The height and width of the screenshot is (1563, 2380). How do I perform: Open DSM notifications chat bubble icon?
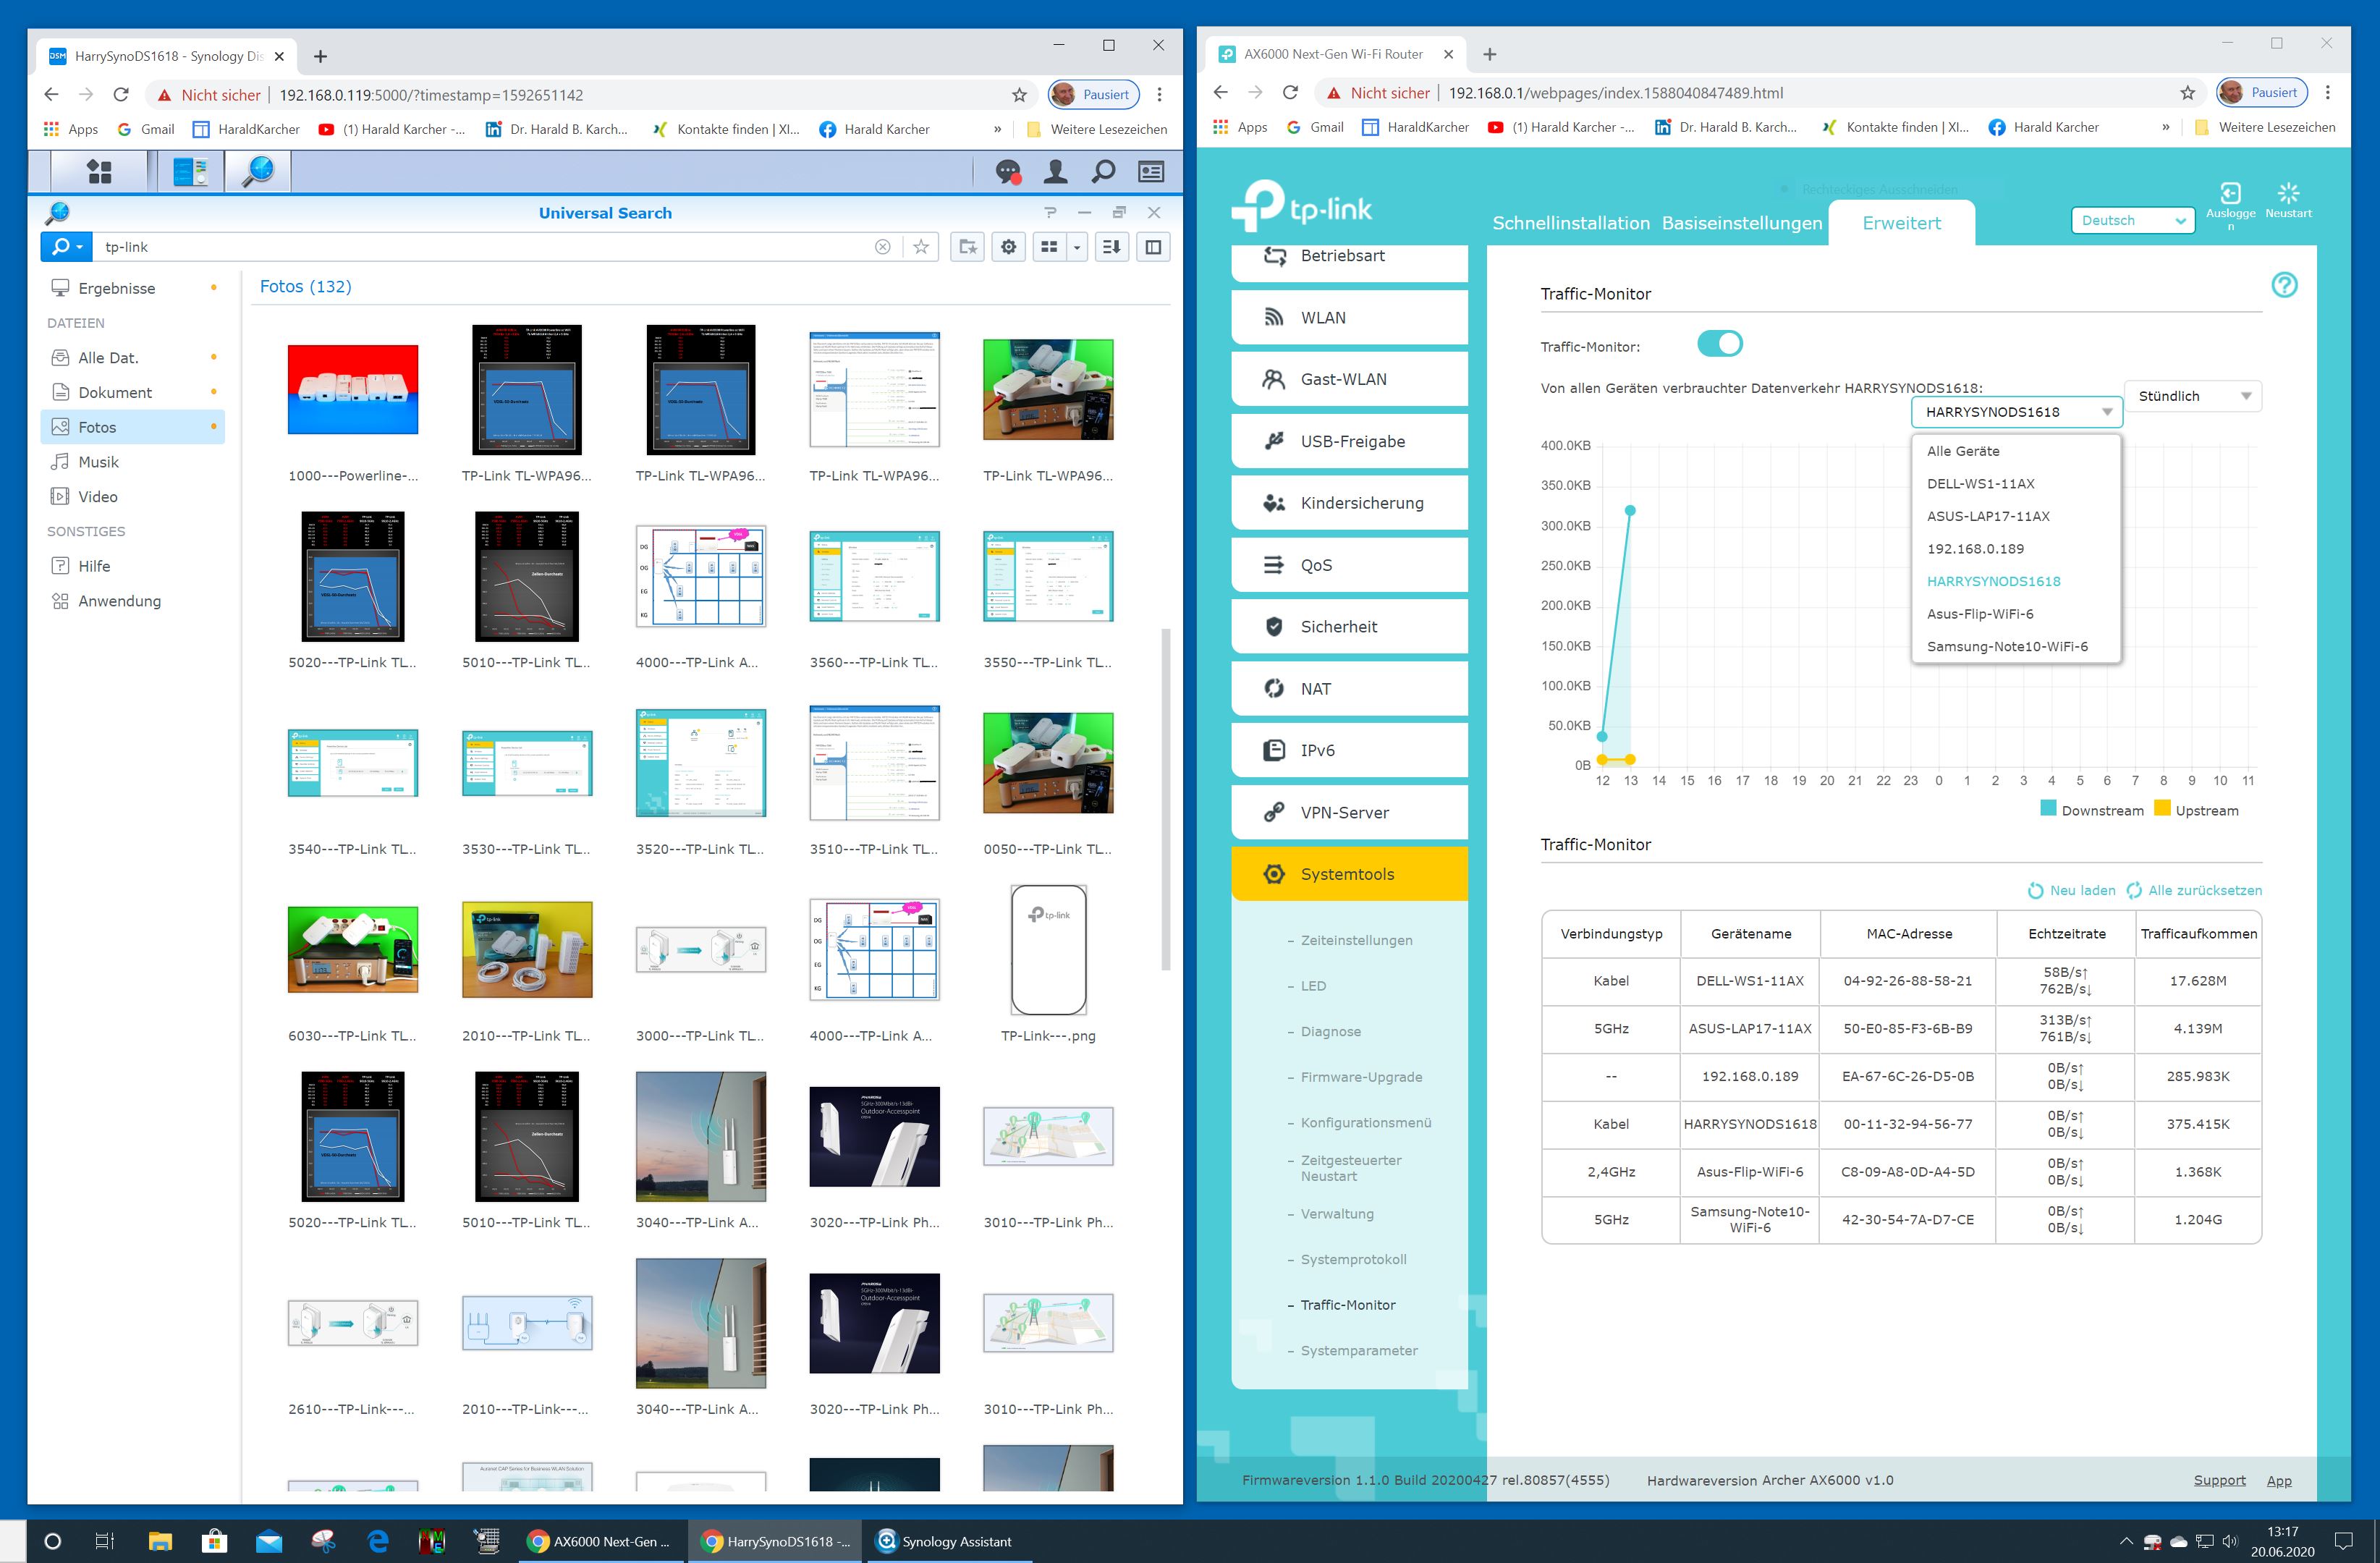(1008, 172)
